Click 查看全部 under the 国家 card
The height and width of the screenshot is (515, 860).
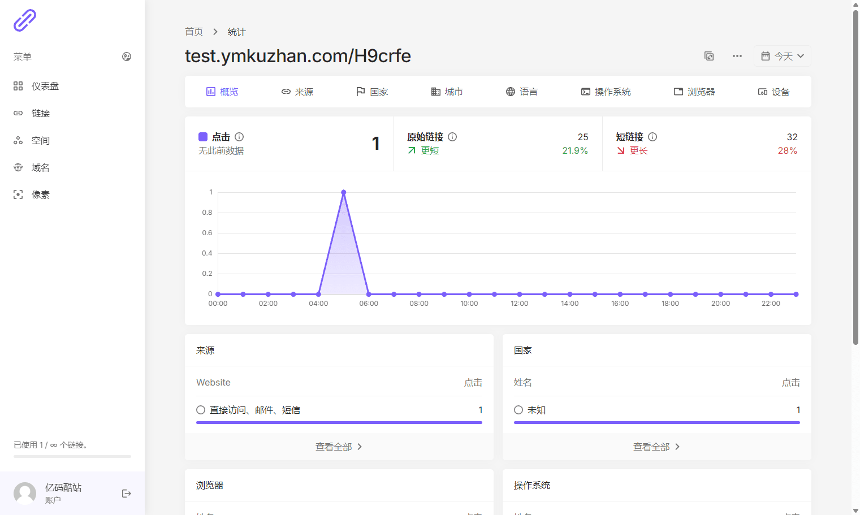coord(657,447)
